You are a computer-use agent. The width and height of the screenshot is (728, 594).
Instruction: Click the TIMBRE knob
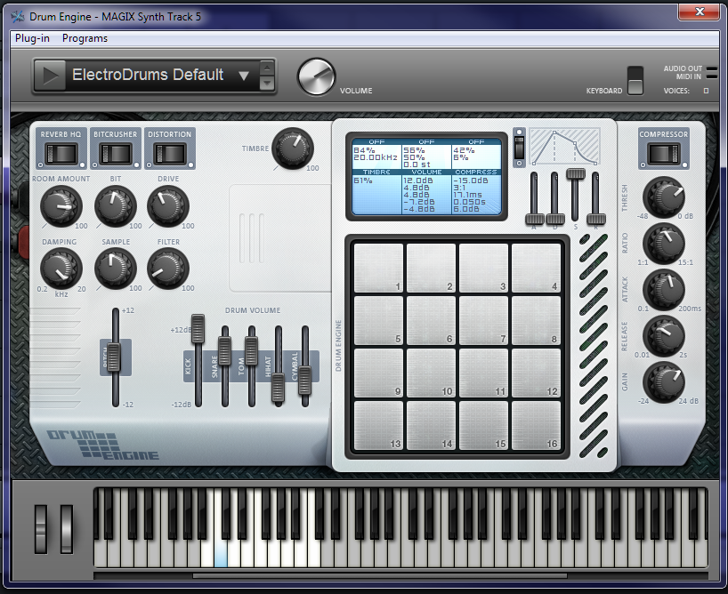(x=293, y=148)
